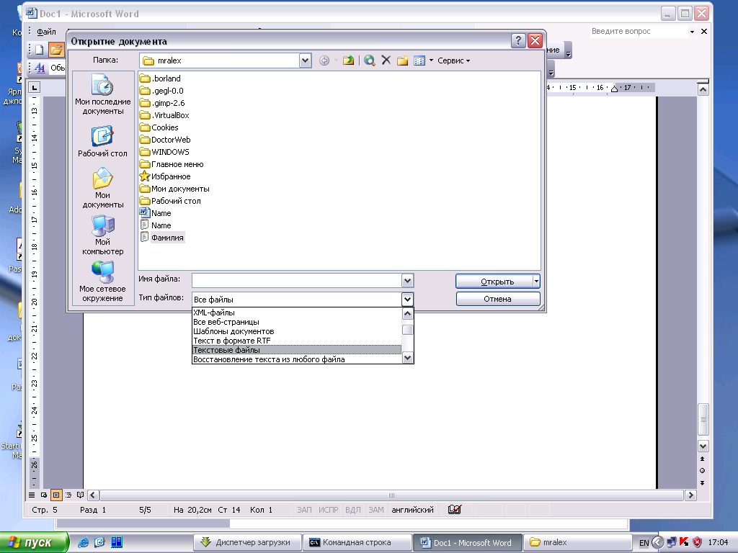Open Мои последние документы in the places bar
738x553 pixels.
pyautogui.click(x=102, y=94)
